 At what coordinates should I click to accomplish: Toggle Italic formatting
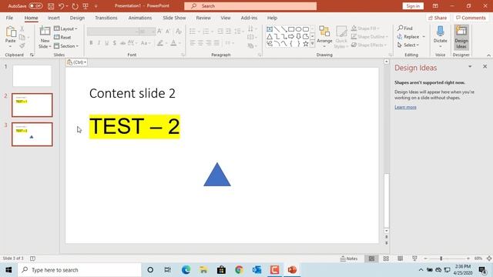click(x=99, y=43)
